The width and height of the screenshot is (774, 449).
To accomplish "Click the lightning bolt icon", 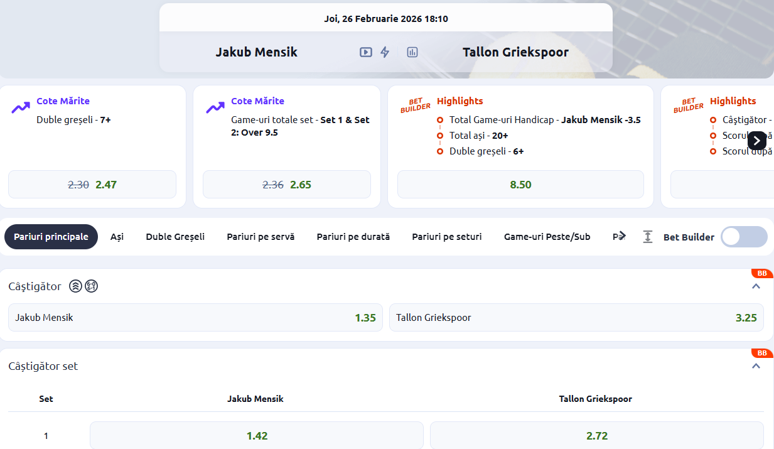I will (x=385, y=52).
